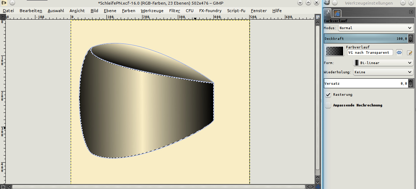This screenshot has width=416, height=189.
Task: Expand the Wiederholung dropdown set to Keine
Action: click(x=383, y=72)
